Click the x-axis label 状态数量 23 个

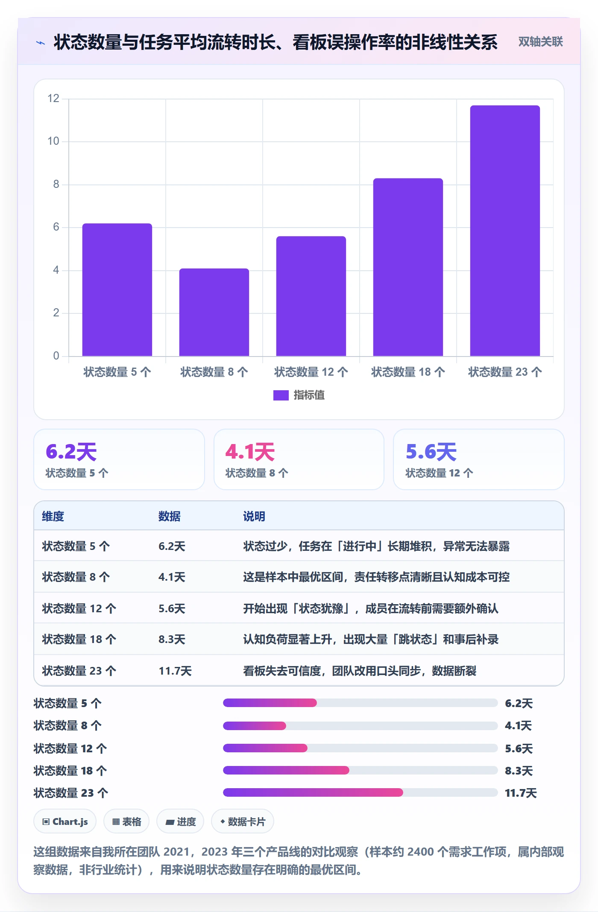[x=505, y=372]
